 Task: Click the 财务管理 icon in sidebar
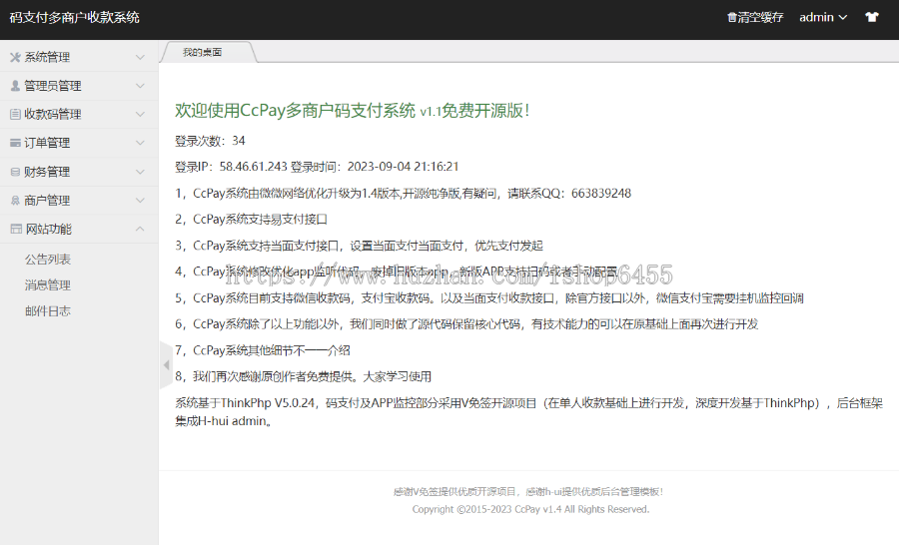pyautogui.click(x=15, y=172)
